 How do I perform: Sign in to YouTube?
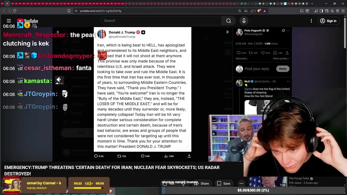tap(328, 21)
